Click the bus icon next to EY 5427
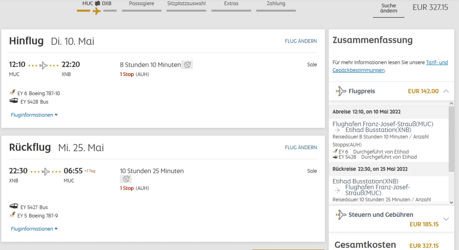This screenshot has width=459, height=250. pyautogui.click(x=13, y=207)
